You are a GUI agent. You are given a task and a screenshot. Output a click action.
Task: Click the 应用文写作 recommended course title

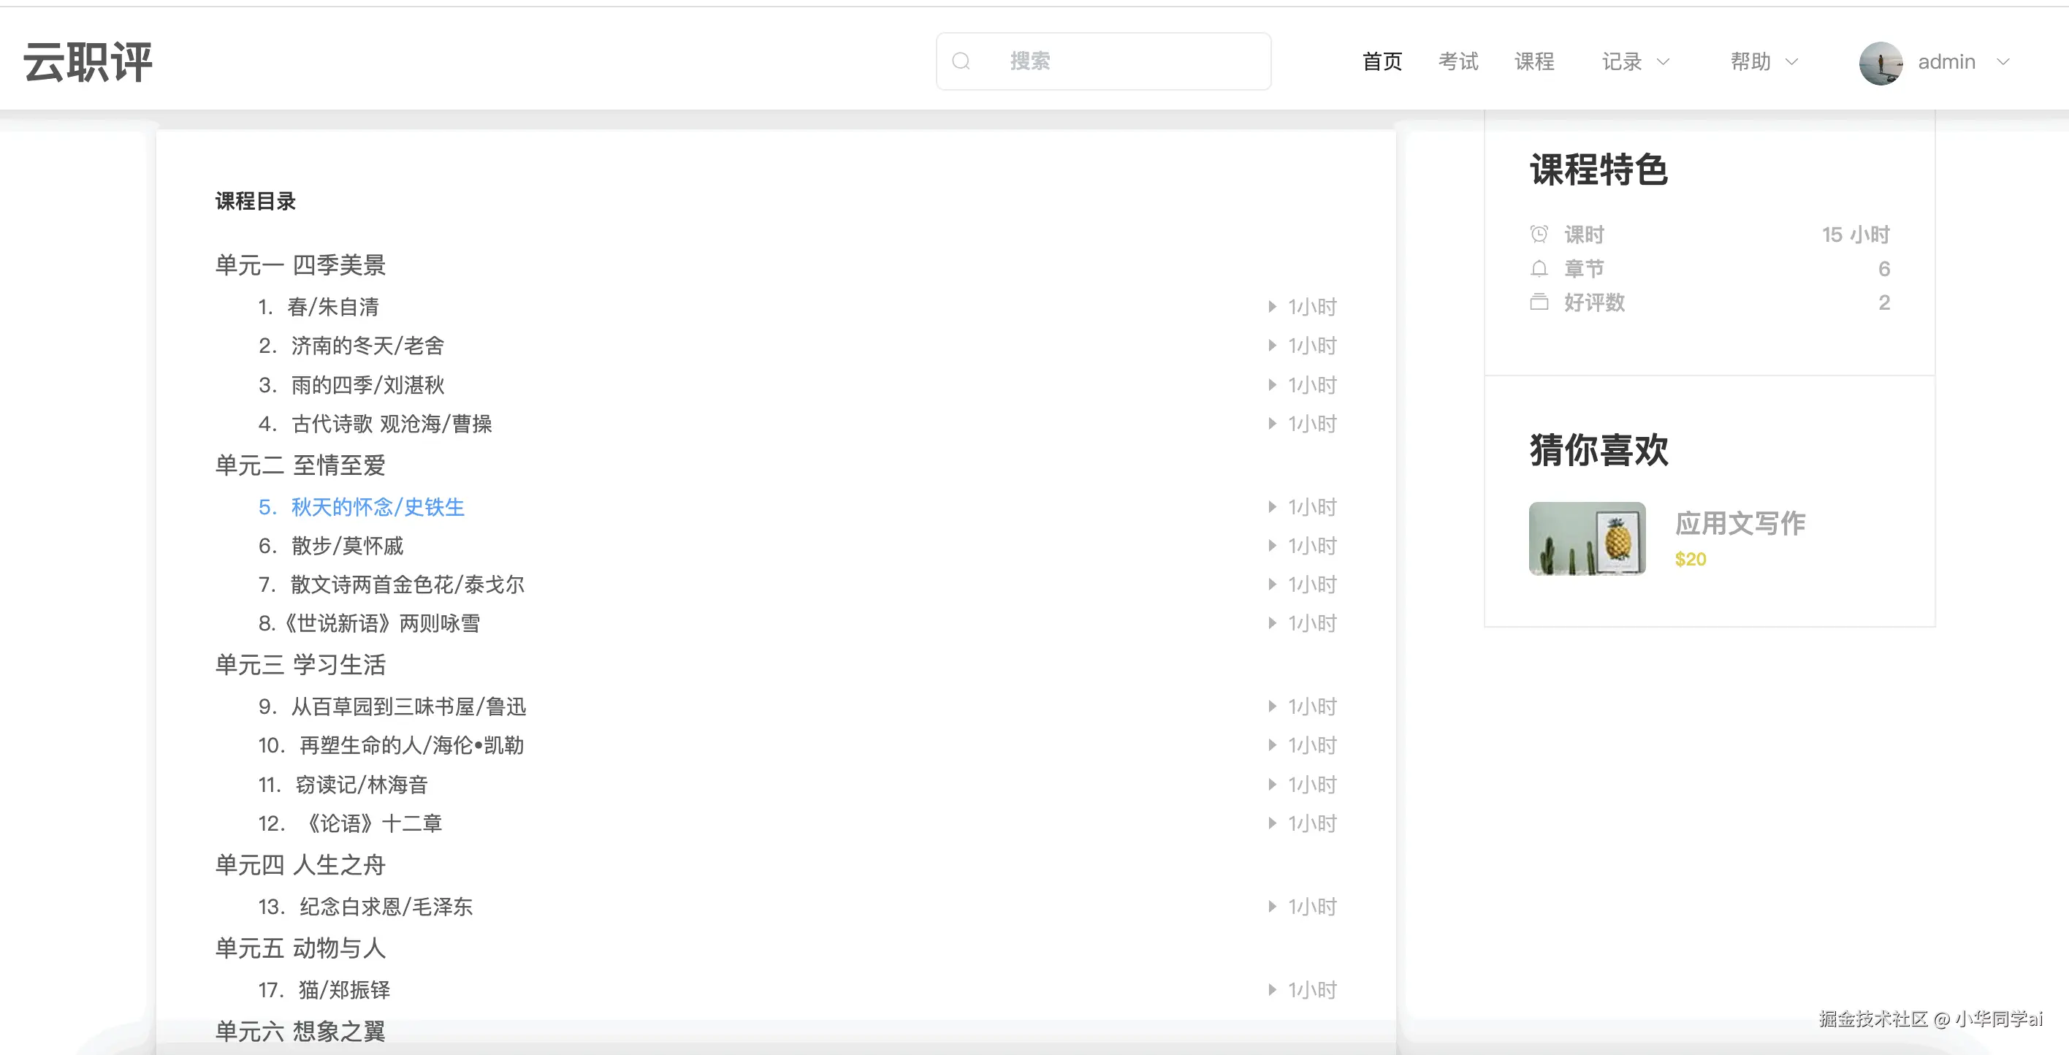pos(1740,524)
